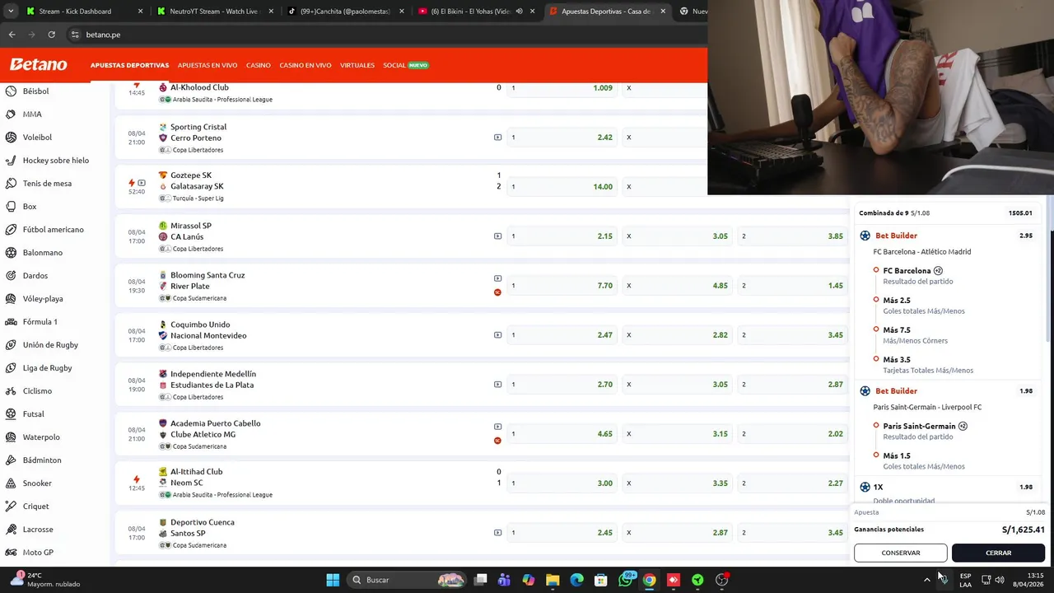This screenshot has height=593, width=1054.
Task: Open the Casino menu
Action: pyautogui.click(x=259, y=65)
